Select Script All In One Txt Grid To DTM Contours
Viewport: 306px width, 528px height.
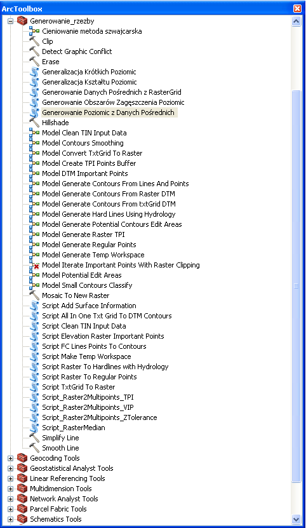click(x=107, y=316)
